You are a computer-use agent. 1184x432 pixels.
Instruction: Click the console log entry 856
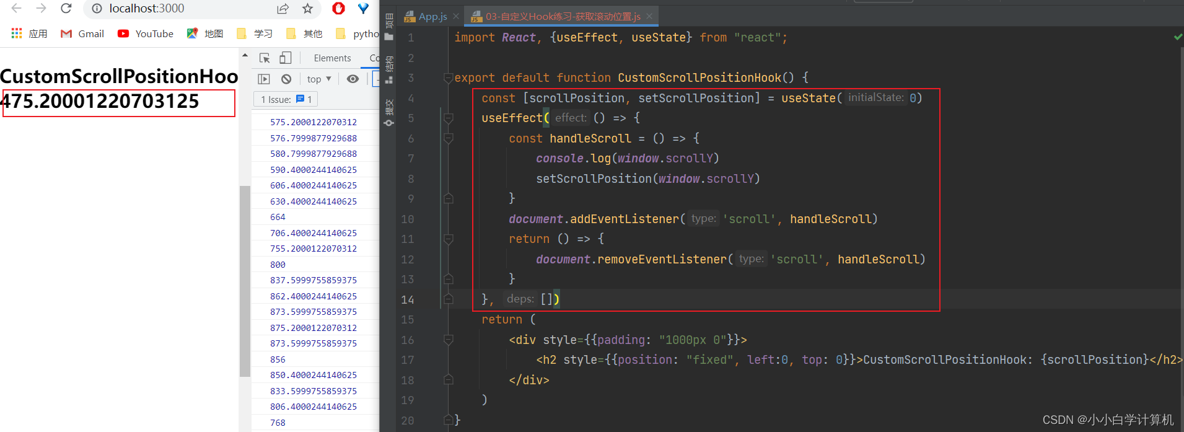278,359
